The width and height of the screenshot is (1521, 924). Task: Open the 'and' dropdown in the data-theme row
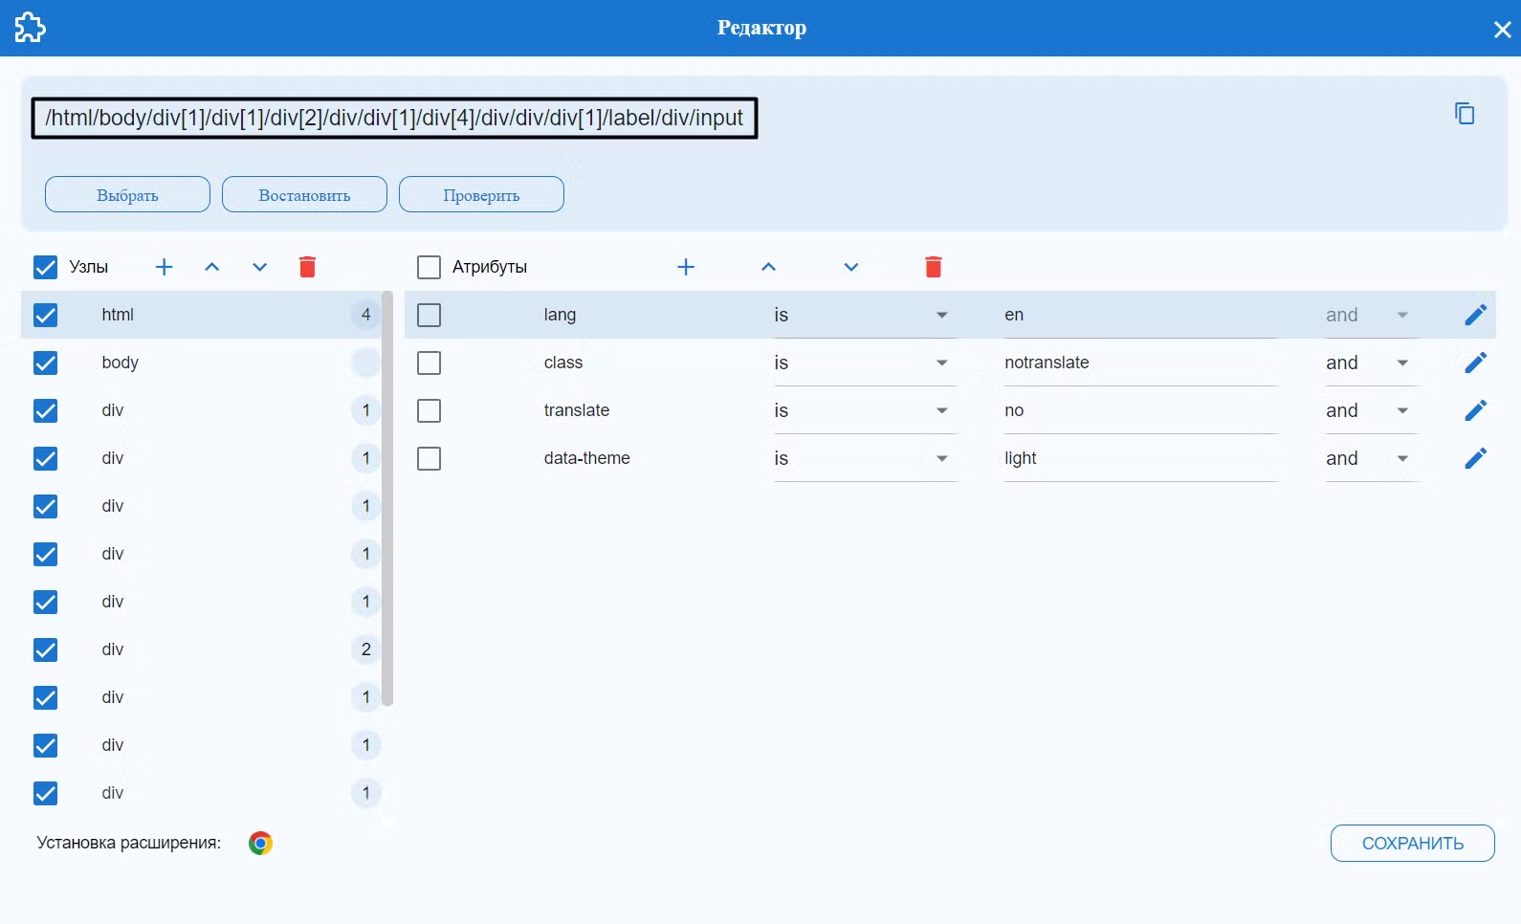click(x=1371, y=458)
